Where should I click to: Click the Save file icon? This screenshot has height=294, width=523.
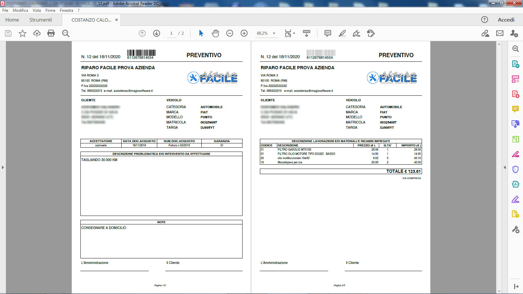coord(8,33)
